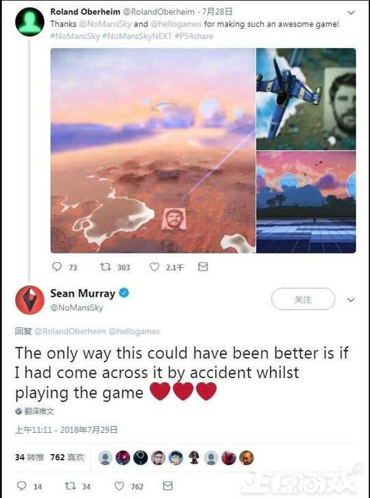The width and height of the screenshot is (370, 498).
Task: View the 762 喜欢 likes list
Action: 67,458
